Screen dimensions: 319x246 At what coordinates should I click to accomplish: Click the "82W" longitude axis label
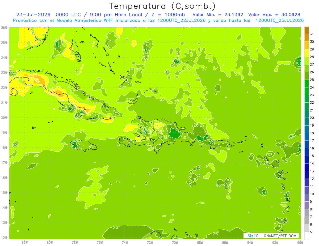[x=25, y=242]
